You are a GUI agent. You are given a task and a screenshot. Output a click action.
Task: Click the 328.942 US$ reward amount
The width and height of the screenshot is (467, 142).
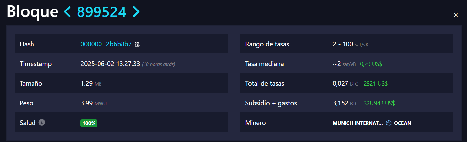(379, 103)
